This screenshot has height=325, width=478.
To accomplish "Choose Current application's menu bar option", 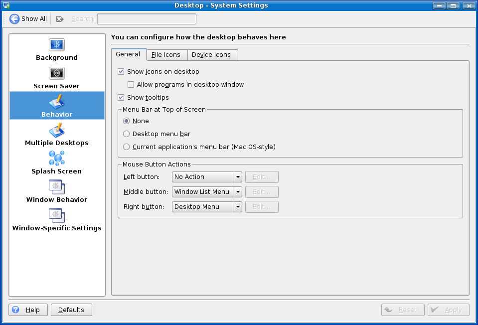I will 127,147.
